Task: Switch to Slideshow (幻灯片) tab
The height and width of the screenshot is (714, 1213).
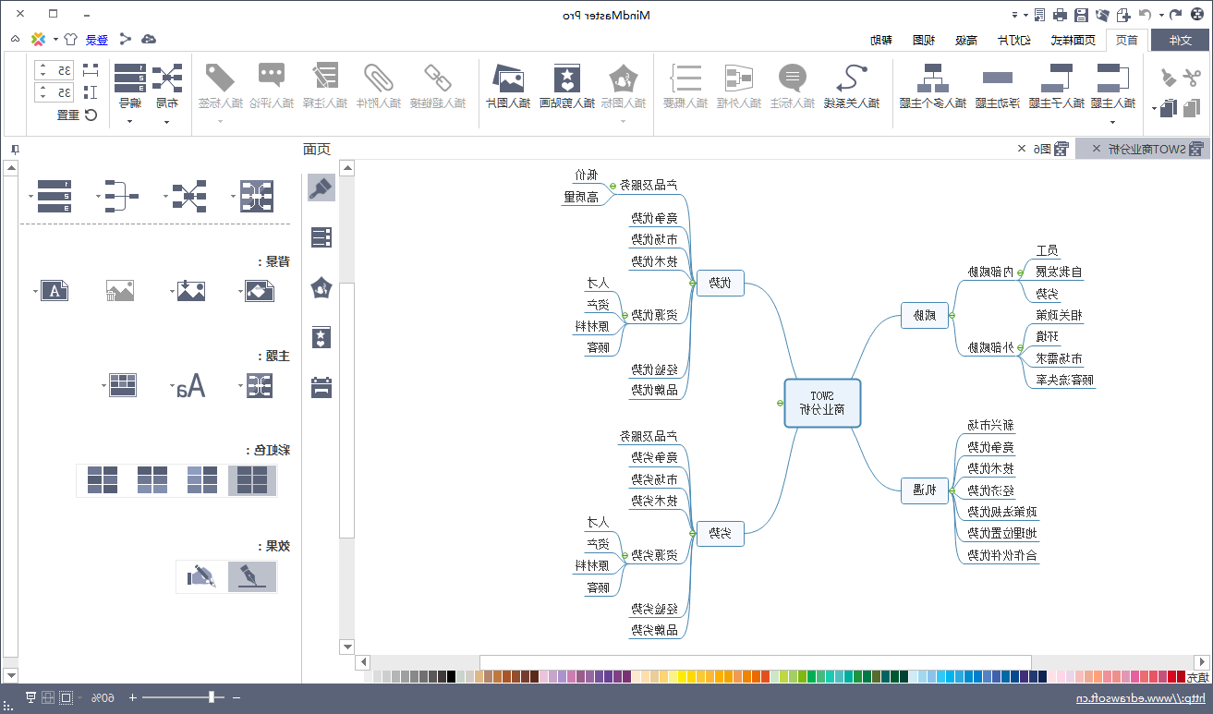Action: pyautogui.click(x=1015, y=40)
